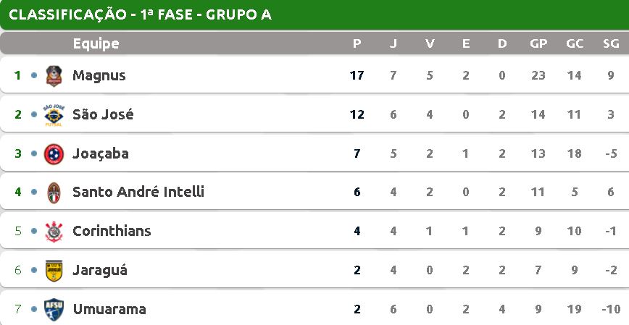Click the Equipe column header
Image resolution: width=629 pixels, height=325 pixels.
coord(96,43)
